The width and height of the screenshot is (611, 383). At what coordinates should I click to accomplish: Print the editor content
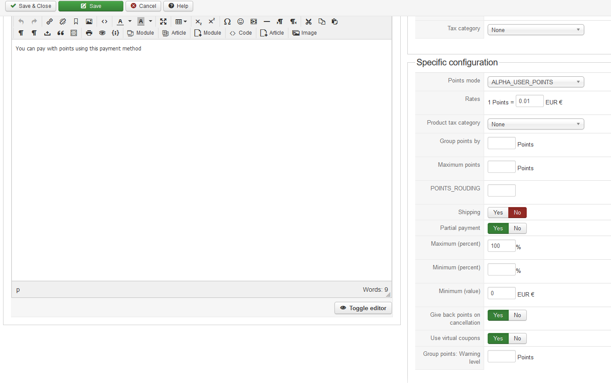pos(89,33)
